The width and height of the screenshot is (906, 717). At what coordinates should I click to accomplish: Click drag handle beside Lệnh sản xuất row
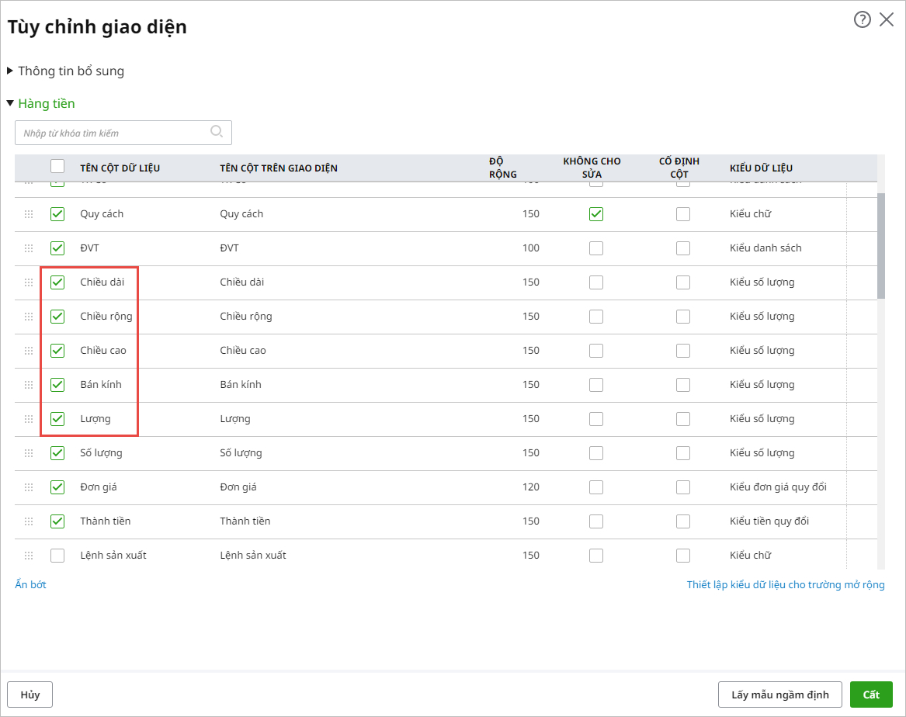tap(29, 556)
